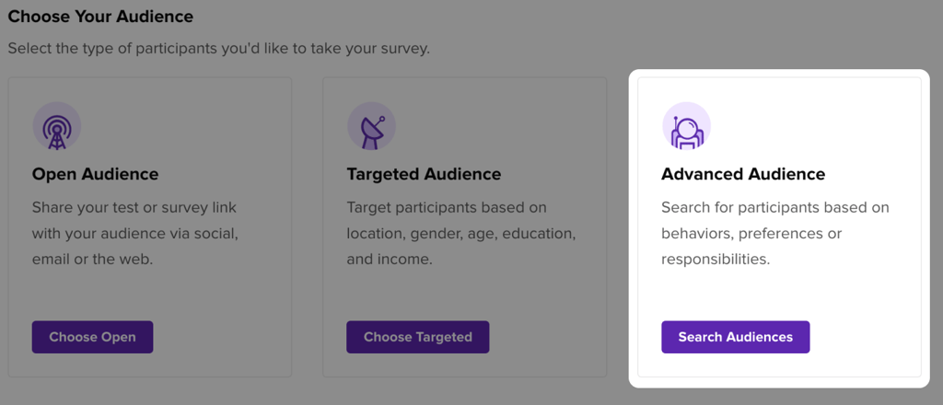This screenshot has height=405, width=943.
Task: Click the Advanced Audience astronaut icon
Action: [x=686, y=126]
